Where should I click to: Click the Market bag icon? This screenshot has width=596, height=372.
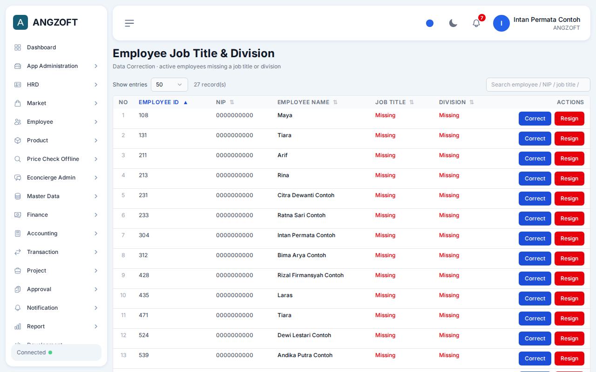pyautogui.click(x=18, y=103)
